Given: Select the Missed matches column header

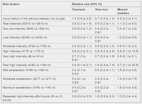Looking at the screenshot, I should coord(123,11).
